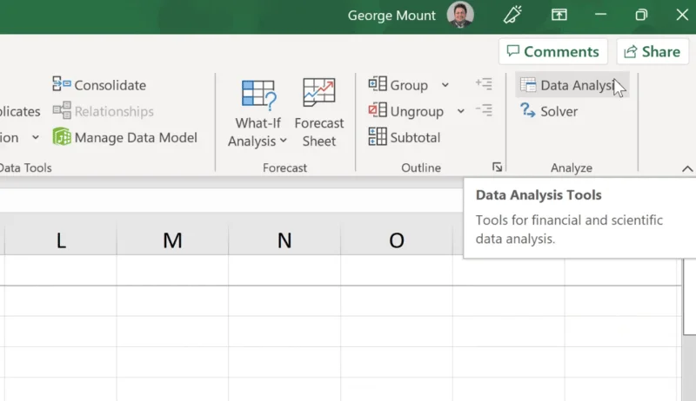Expand the Ungroup dropdown arrow
696x401 pixels.
[461, 111]
